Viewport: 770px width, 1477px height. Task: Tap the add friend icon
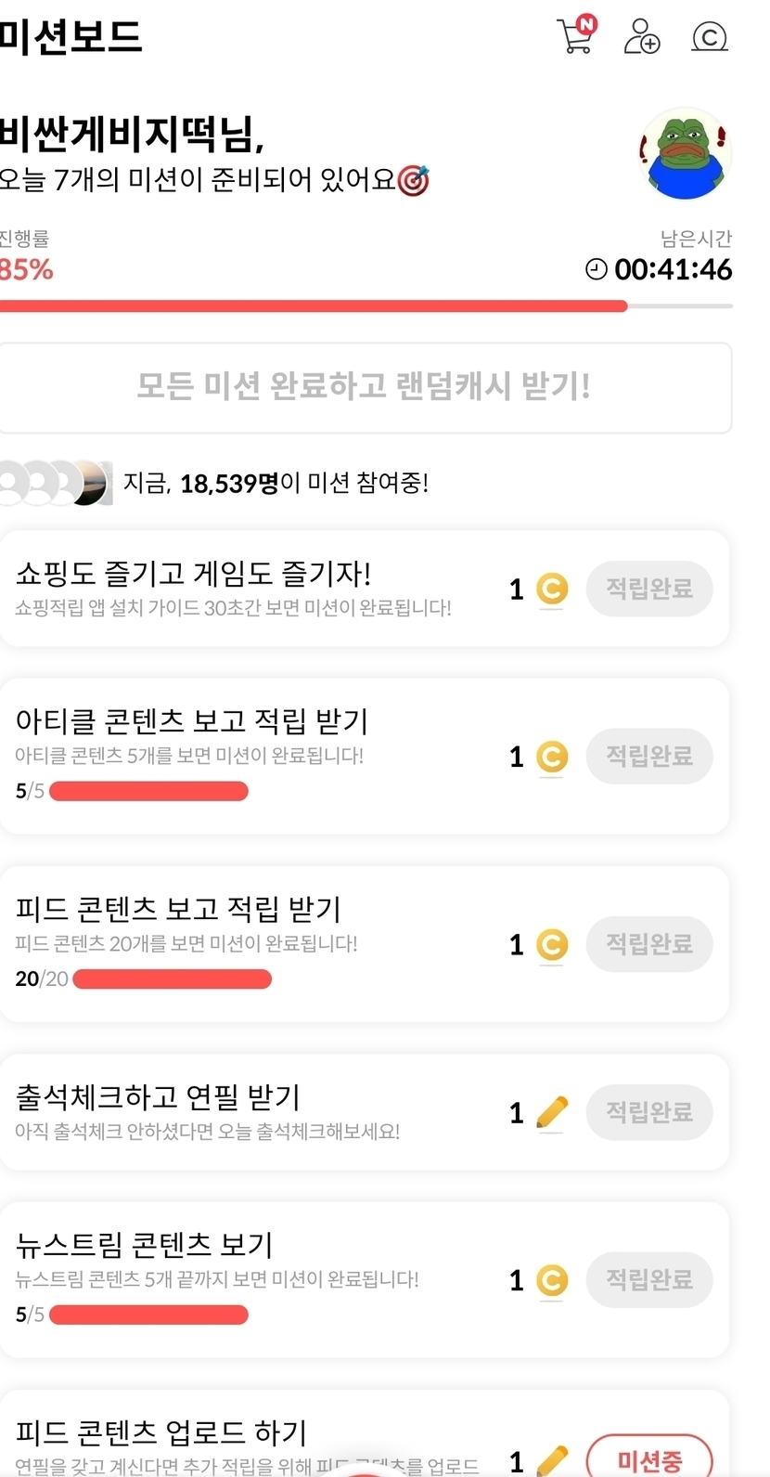pyautogui.click(x=641, y=37)
